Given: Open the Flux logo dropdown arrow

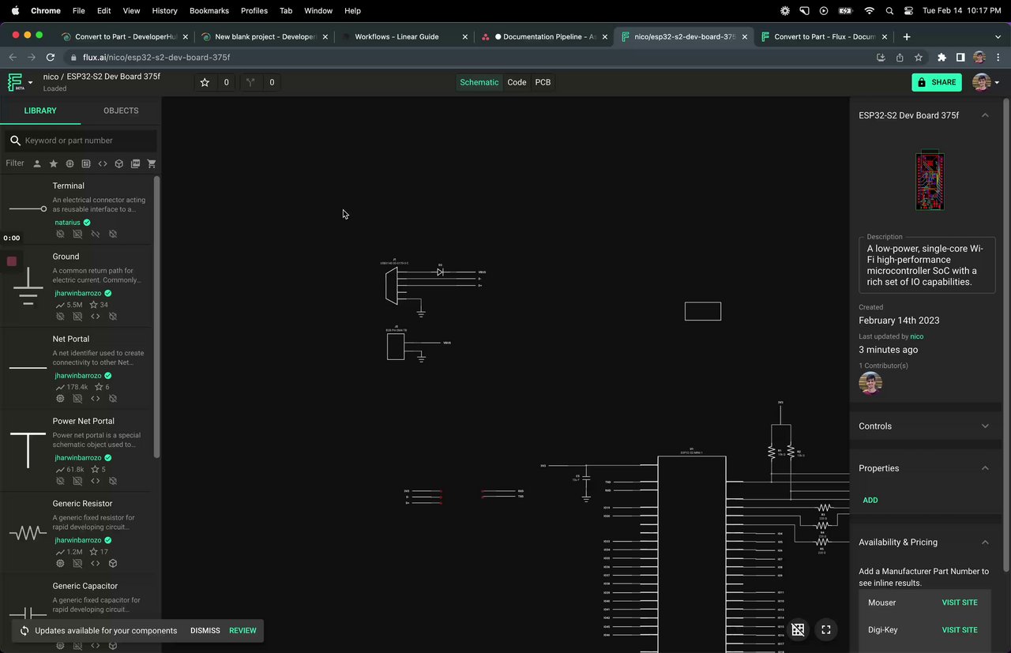Looking at the screenshot, I should [31, 83].
